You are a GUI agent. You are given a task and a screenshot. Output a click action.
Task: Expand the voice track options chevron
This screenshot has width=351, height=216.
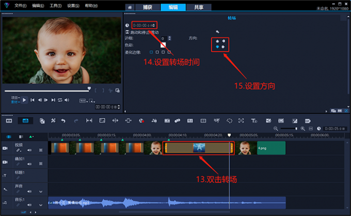[41, 192]
